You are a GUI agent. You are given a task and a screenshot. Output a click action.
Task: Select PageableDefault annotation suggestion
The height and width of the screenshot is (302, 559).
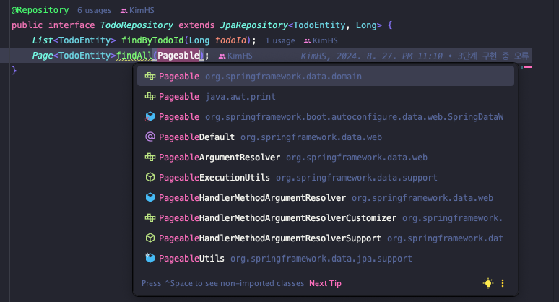[x=326, y=137]
